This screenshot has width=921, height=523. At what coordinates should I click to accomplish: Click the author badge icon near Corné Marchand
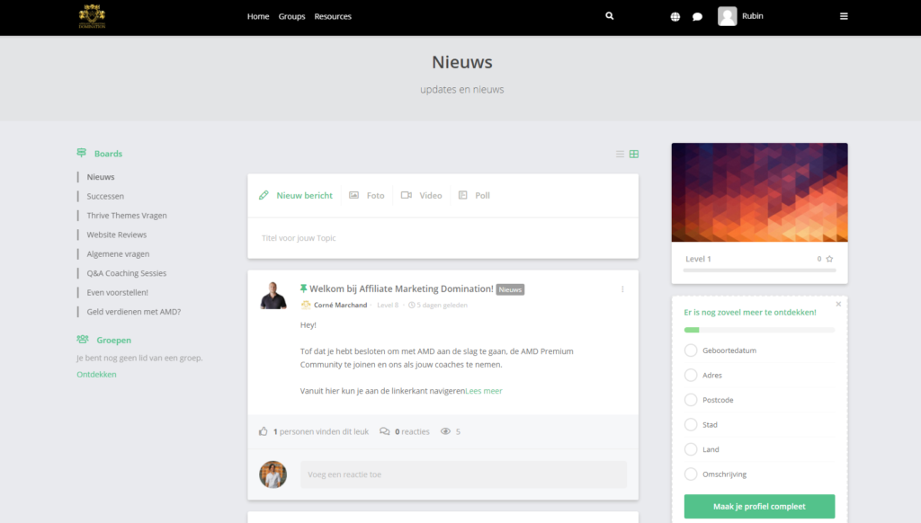tap(306, 305)
